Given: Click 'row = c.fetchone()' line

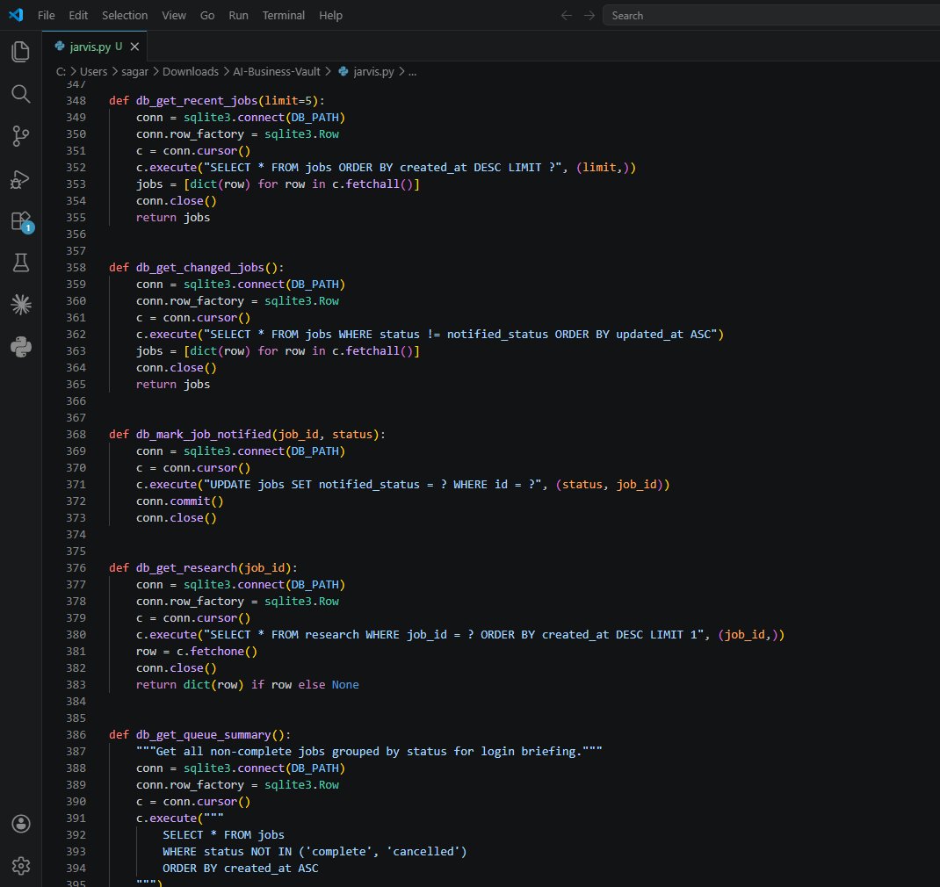Looking at the screenshot, I should click(197, 651).
